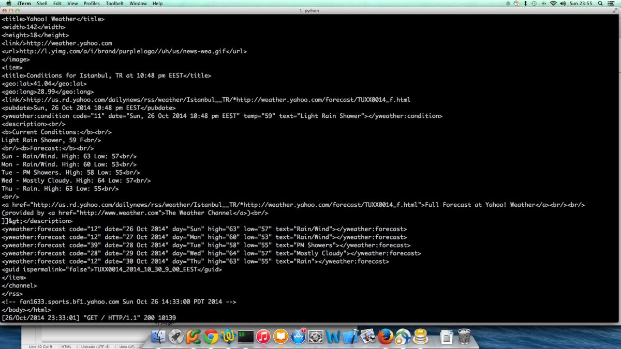Open Launchpad rocket icon in dock
Screen dimensions: 621x349
[x=176, y=337]
